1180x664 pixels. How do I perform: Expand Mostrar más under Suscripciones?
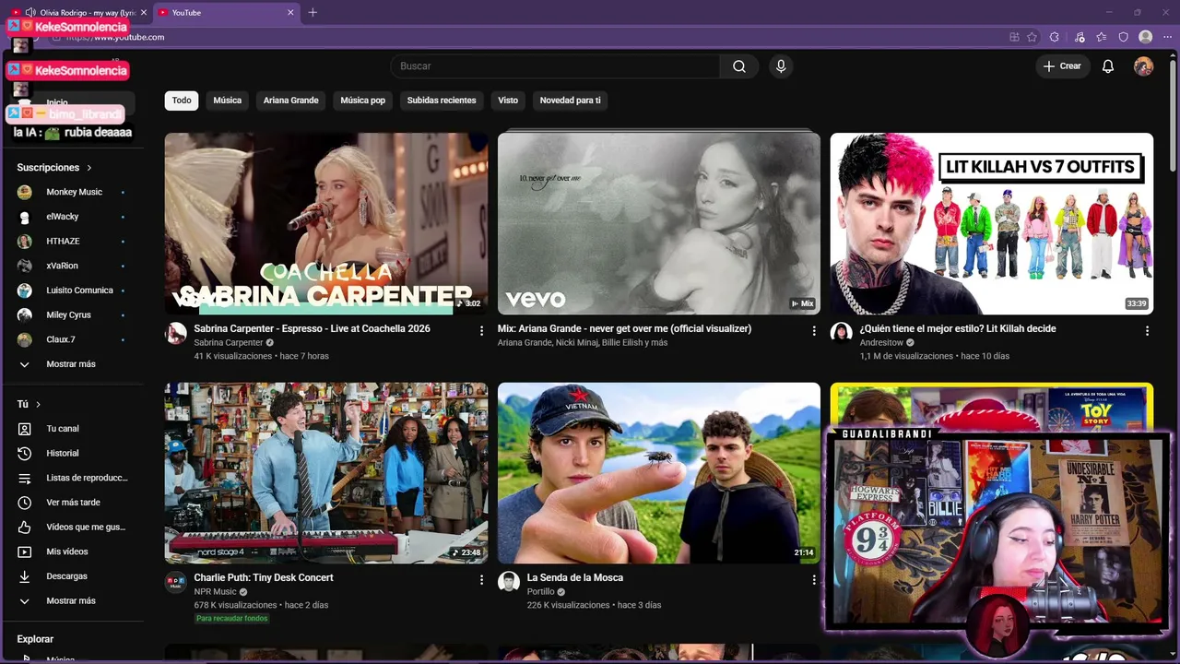[72, 364]
